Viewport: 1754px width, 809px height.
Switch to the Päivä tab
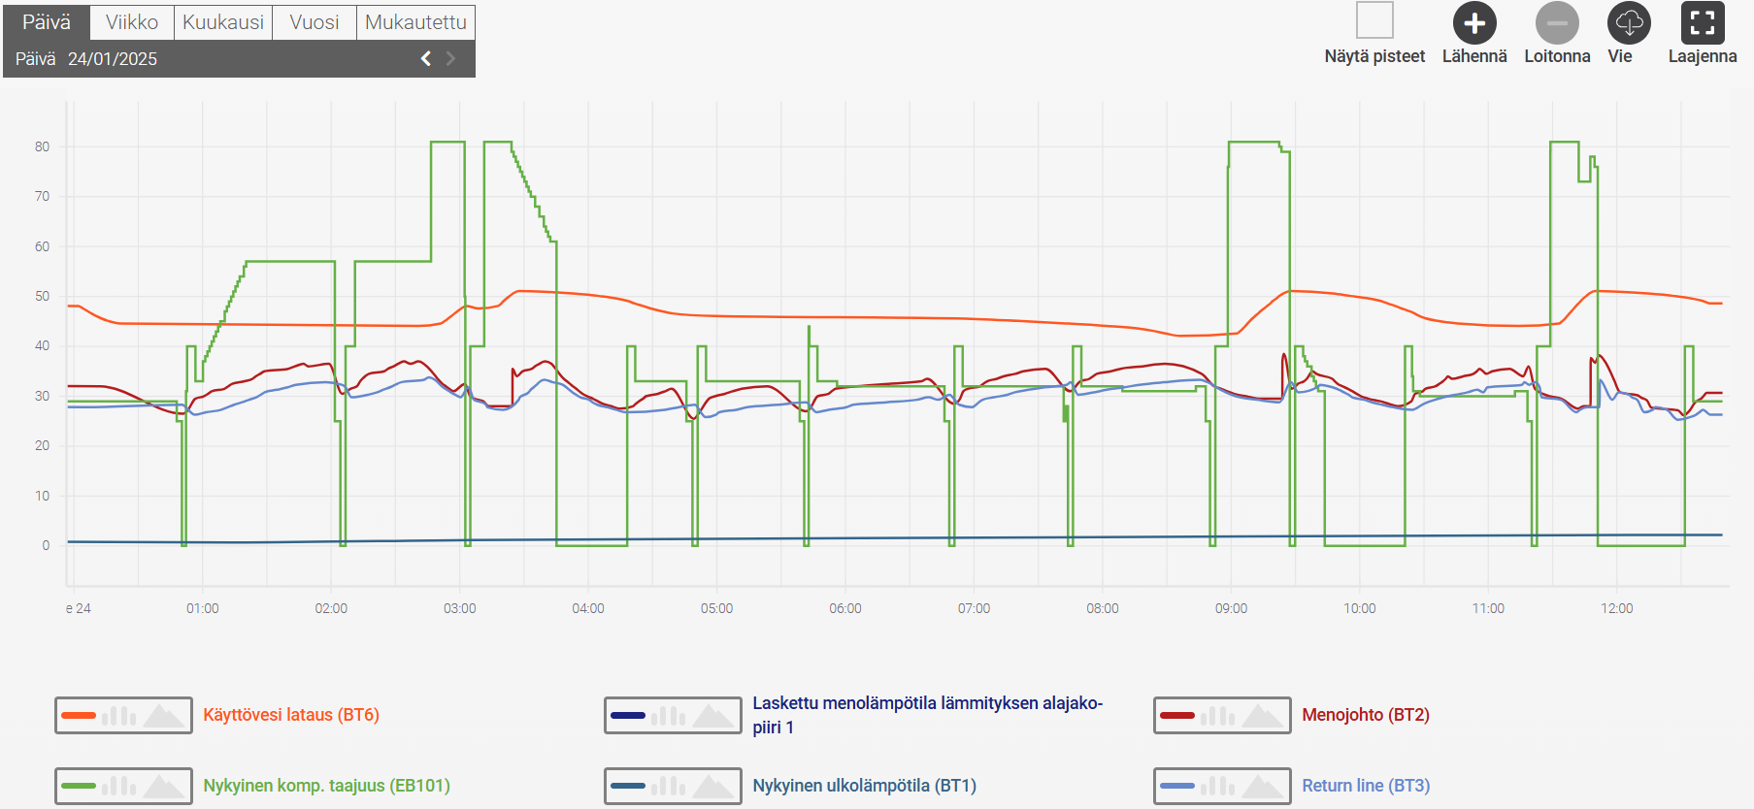click(47, 21)
